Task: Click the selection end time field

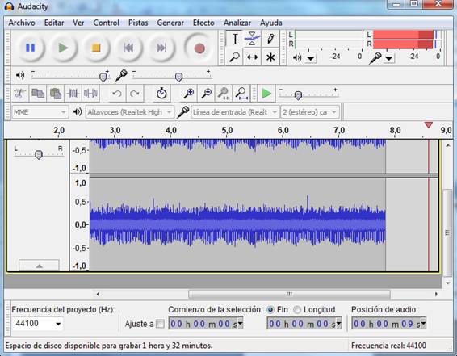Action: 304,324
